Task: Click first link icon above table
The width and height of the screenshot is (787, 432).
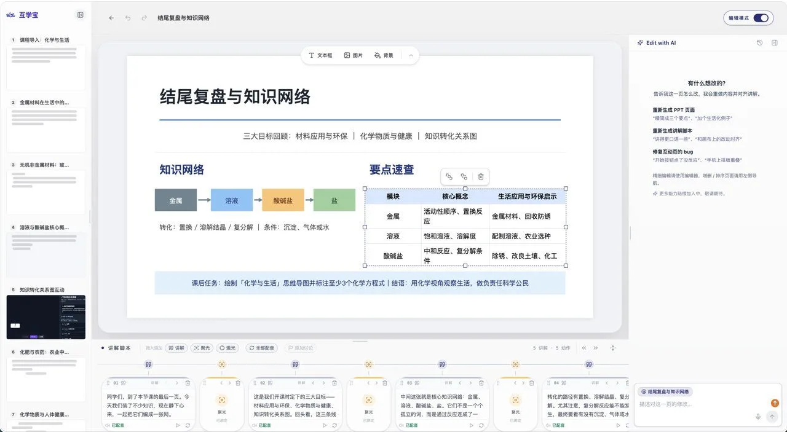Action: (449, 176)
